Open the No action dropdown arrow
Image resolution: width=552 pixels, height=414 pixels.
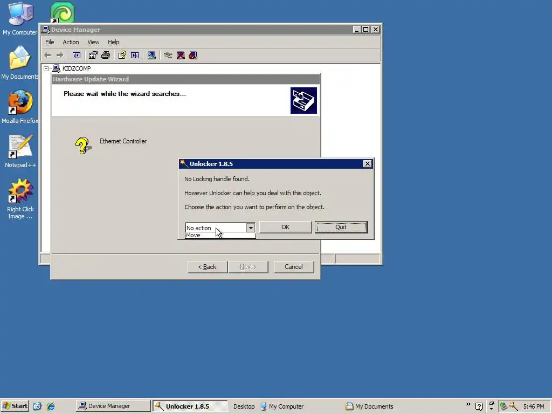pyautogui.click(x=250, y=228)
